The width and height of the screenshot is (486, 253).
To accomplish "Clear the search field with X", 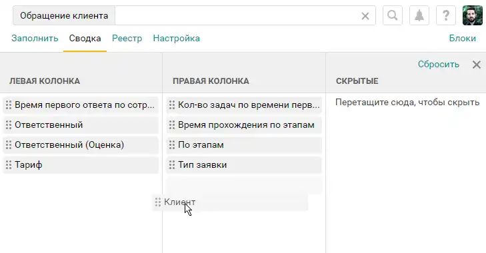I will [365, 16].
